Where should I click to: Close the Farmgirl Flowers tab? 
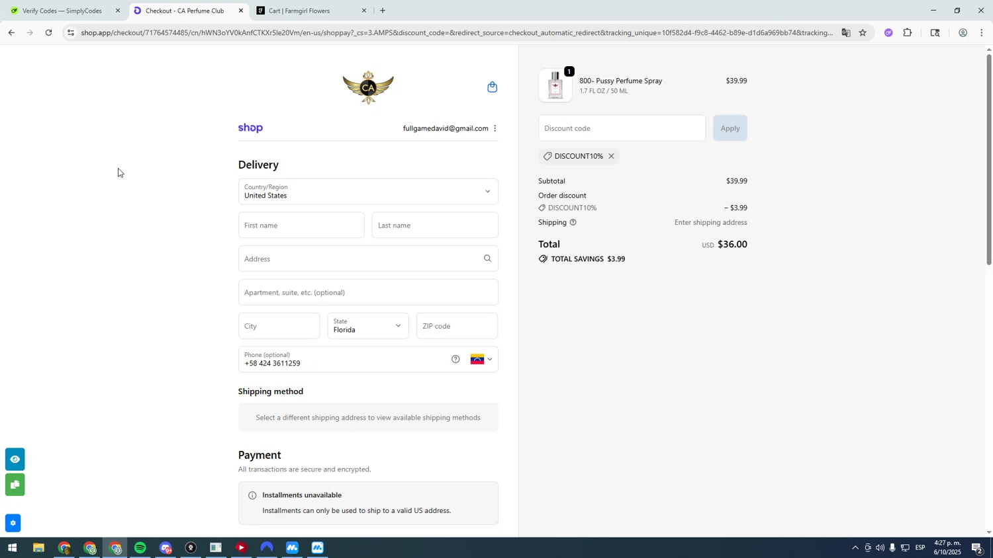pyautogui.click(x=363, y=11)
